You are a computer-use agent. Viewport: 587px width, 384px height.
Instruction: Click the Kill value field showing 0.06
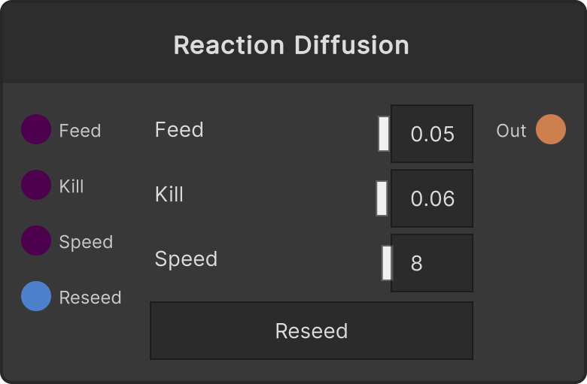coord(432,198)
